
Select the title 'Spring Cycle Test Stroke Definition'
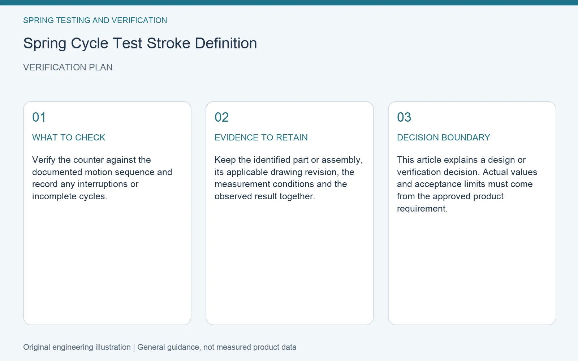tap(140, 43)
